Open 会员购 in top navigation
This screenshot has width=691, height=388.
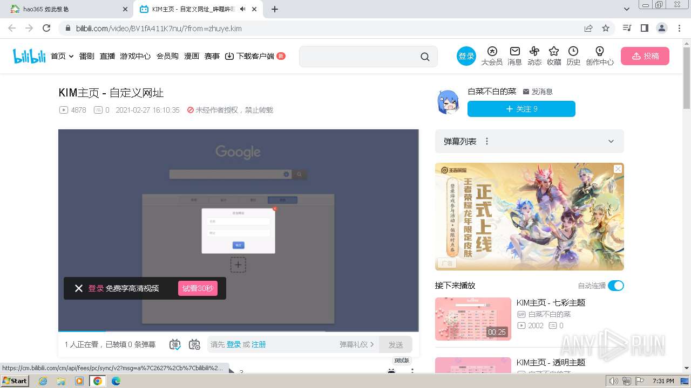point(167,56)
